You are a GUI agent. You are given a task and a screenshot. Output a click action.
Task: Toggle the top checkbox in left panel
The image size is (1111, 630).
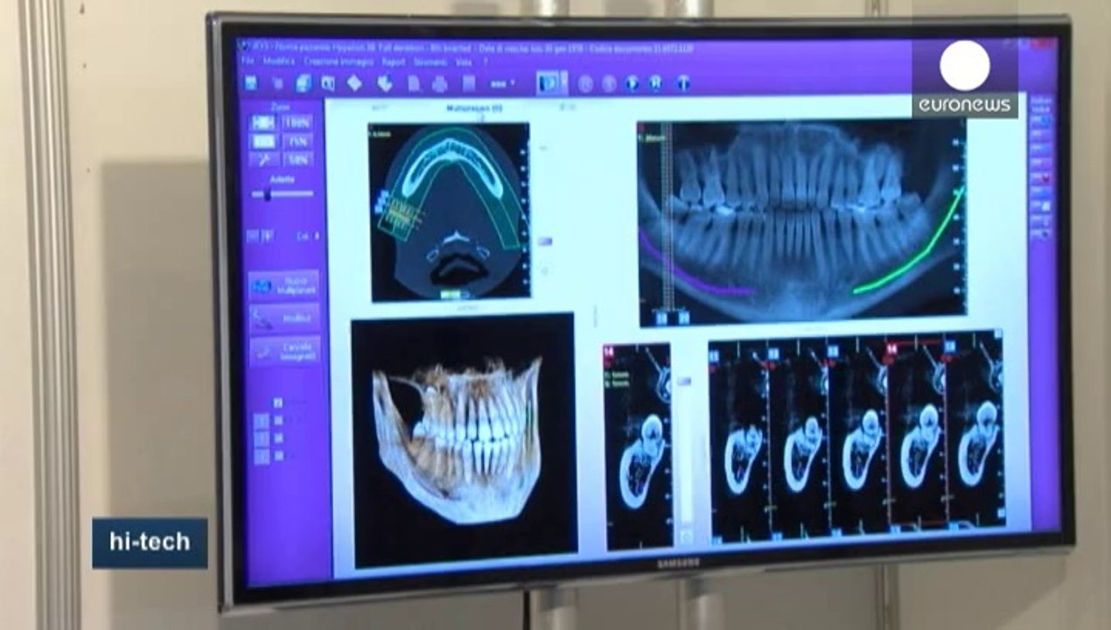(x=278, y=403)
